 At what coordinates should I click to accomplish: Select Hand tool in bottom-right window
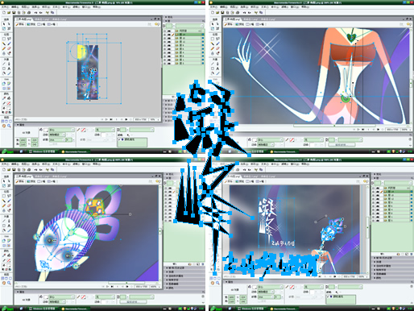[213, 283]
